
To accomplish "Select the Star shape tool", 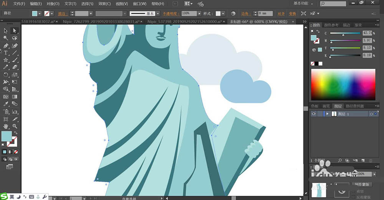I will (x=6, y=60).
